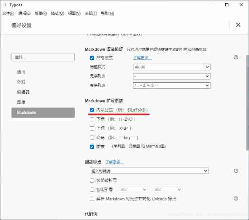Enable the 高亮 (==key==) checkbox
This screenshot has height=220, width=249.
(x=92, y=137)
